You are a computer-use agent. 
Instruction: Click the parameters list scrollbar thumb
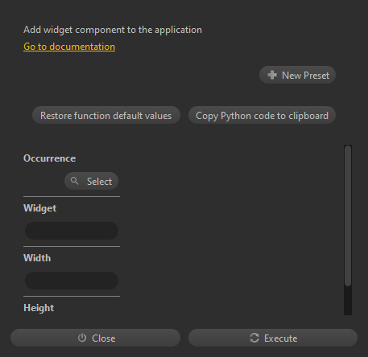pos(348,215)
